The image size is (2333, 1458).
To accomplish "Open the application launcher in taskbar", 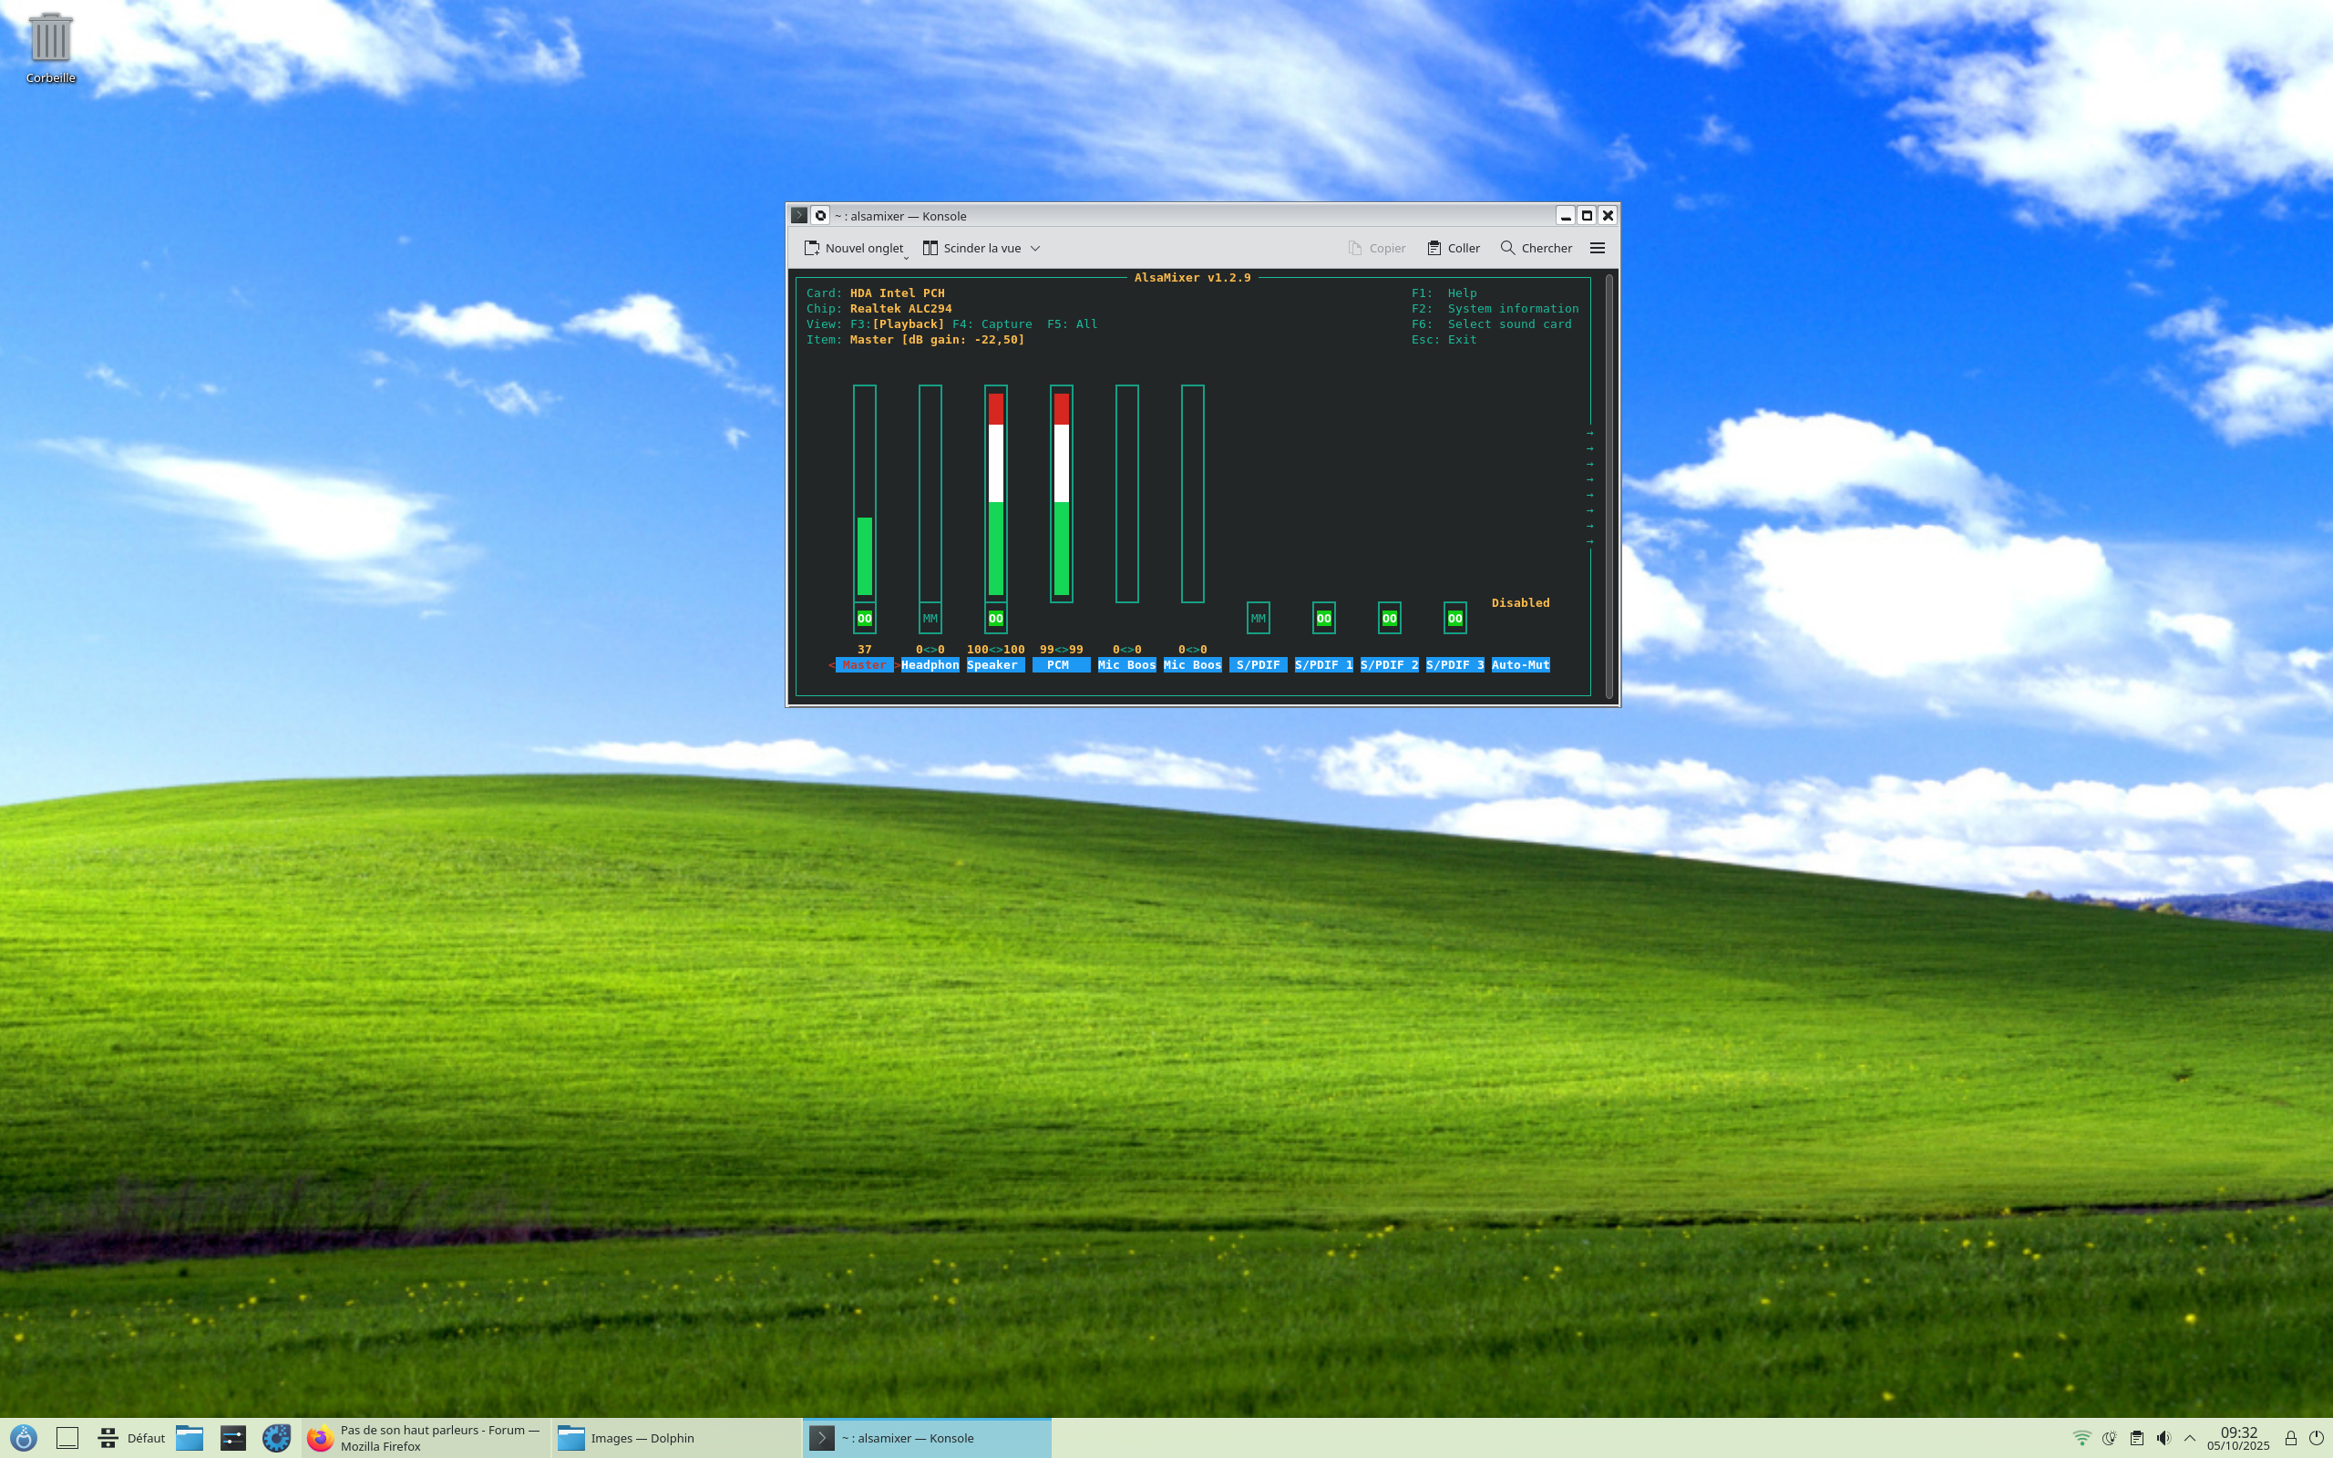I will pos(24,1438).
